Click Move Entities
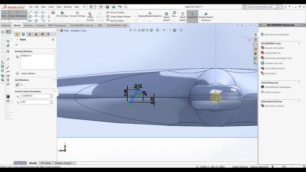The height and width of the screenshot is (172, 306). point(115,21)
